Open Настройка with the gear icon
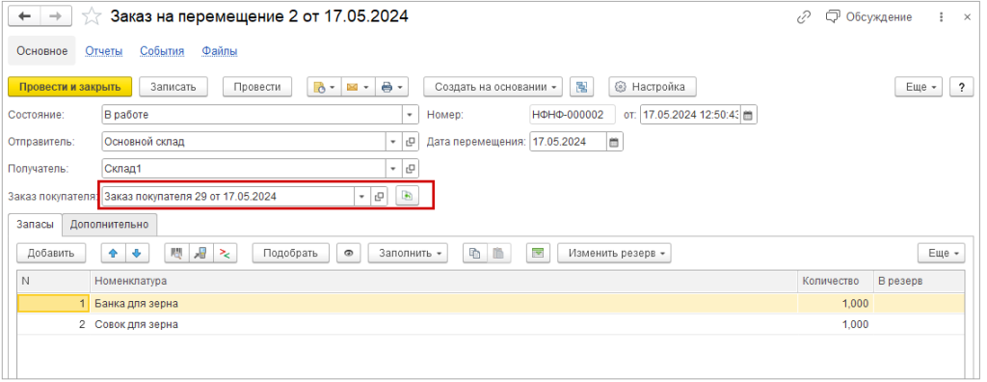987x382 pixels. tap(652, 87)
